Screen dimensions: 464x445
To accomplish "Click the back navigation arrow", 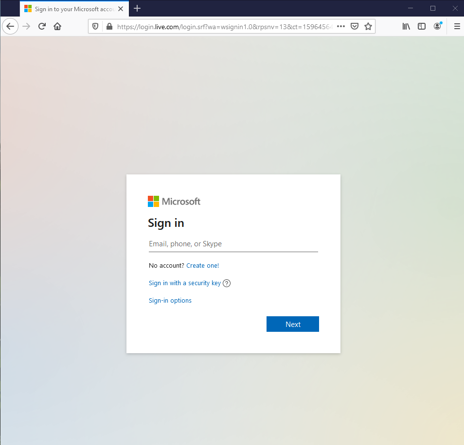I will (10, 26).
